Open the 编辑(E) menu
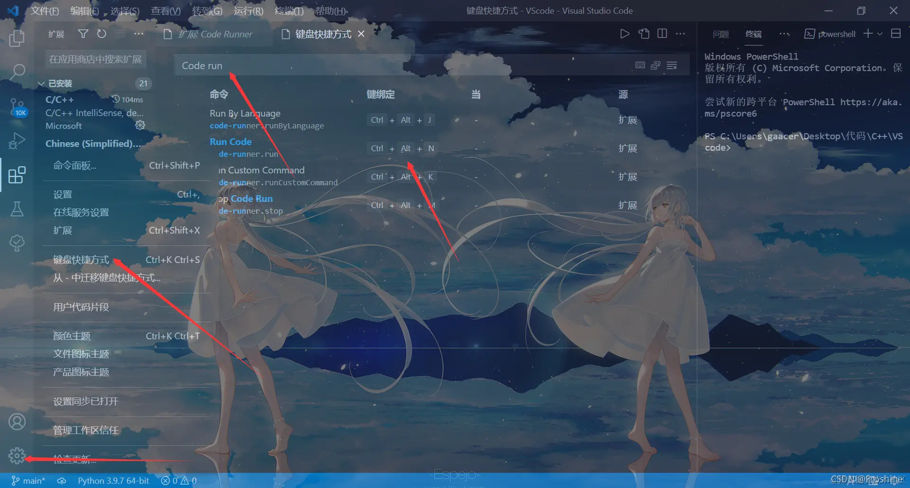The width and height of the screenshot is (910, 488). click(84, 11)
